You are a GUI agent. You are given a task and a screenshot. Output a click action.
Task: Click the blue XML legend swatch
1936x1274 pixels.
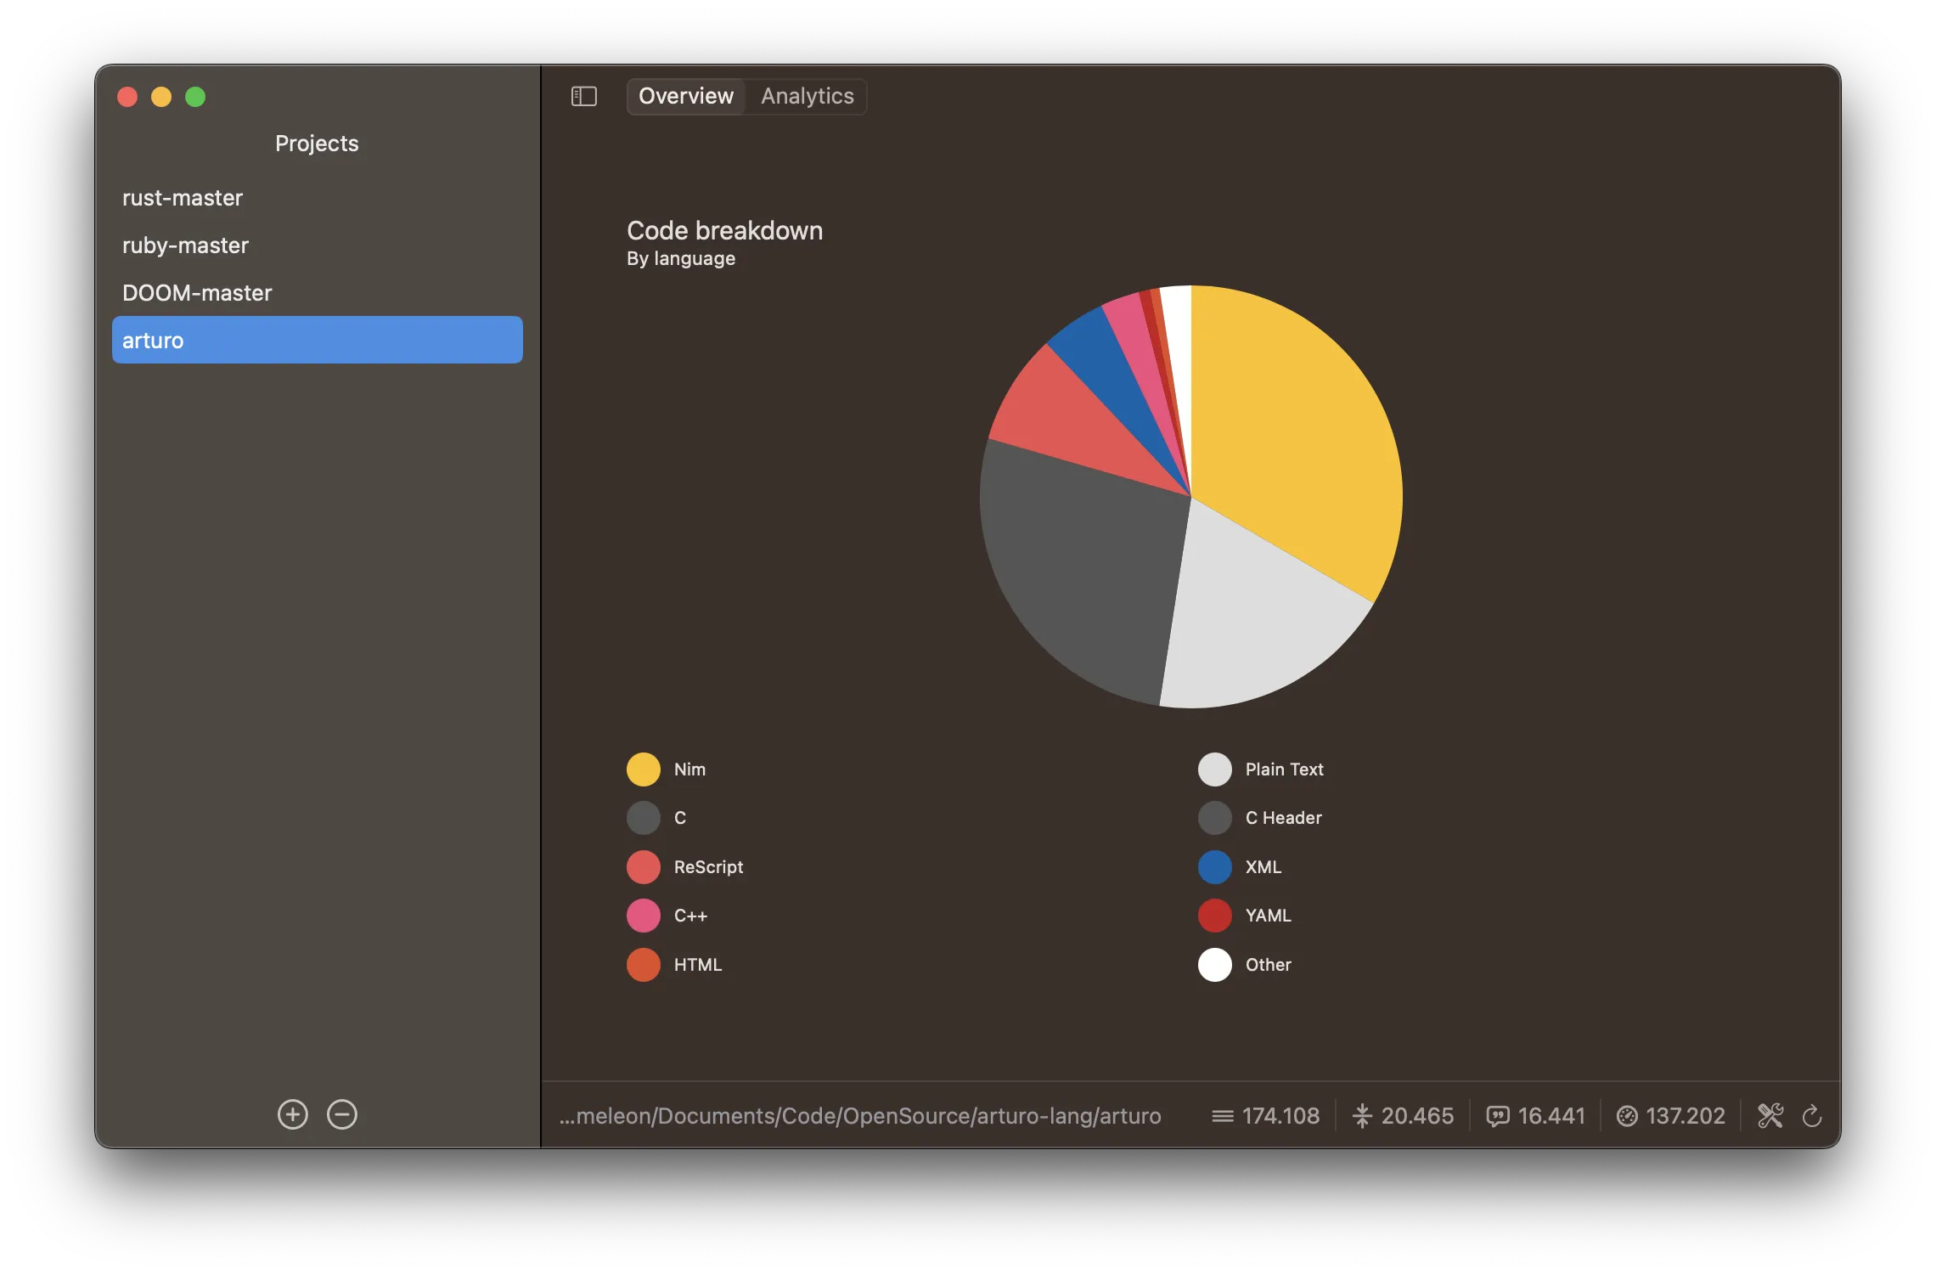pos(1215,867)
